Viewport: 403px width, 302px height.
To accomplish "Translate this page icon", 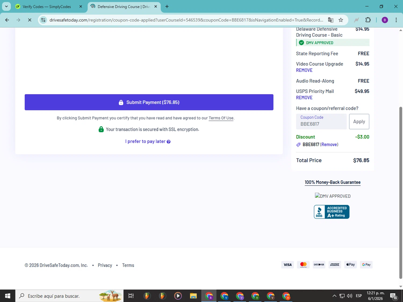I will 331,20.
